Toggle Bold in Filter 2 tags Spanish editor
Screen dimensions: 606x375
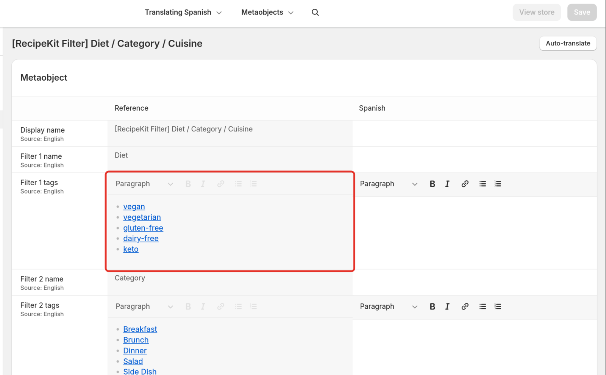tap(432, 306)
